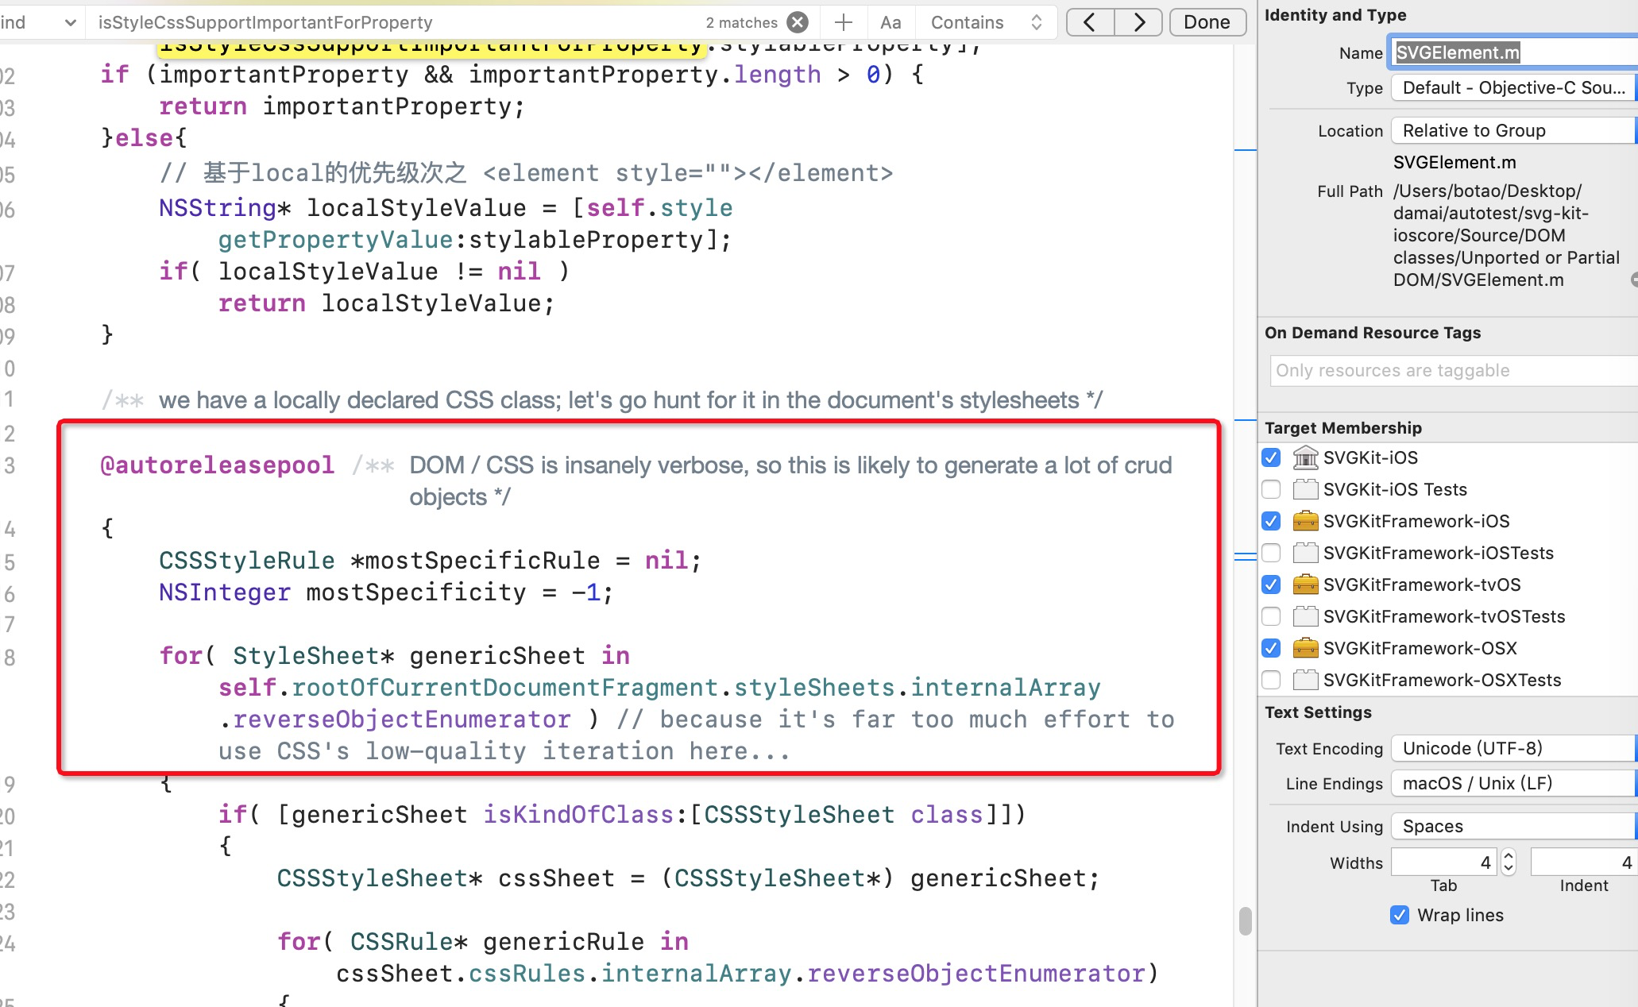Click the Tab width stepper arrows
This screenshot has height=1007, width=1638.
(1509, 862)
